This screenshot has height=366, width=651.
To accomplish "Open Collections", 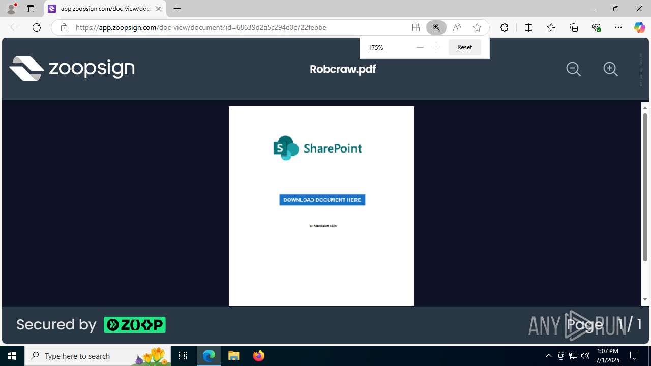I will (574, 27).
